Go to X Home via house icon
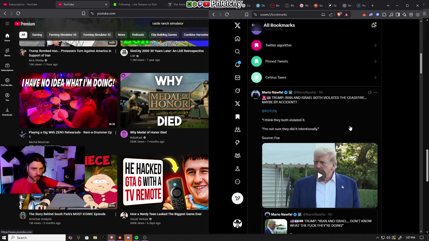The height and width of the screenshot is (241, 429). pos(237,38)
